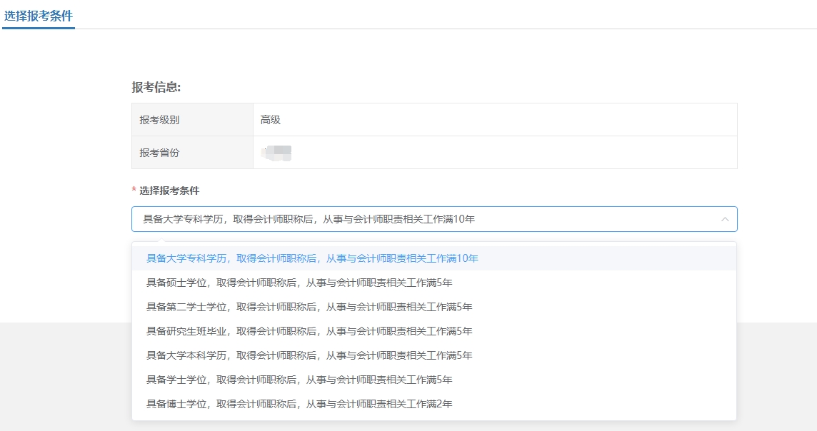Click the required field asterisk marker

[133, 191]
